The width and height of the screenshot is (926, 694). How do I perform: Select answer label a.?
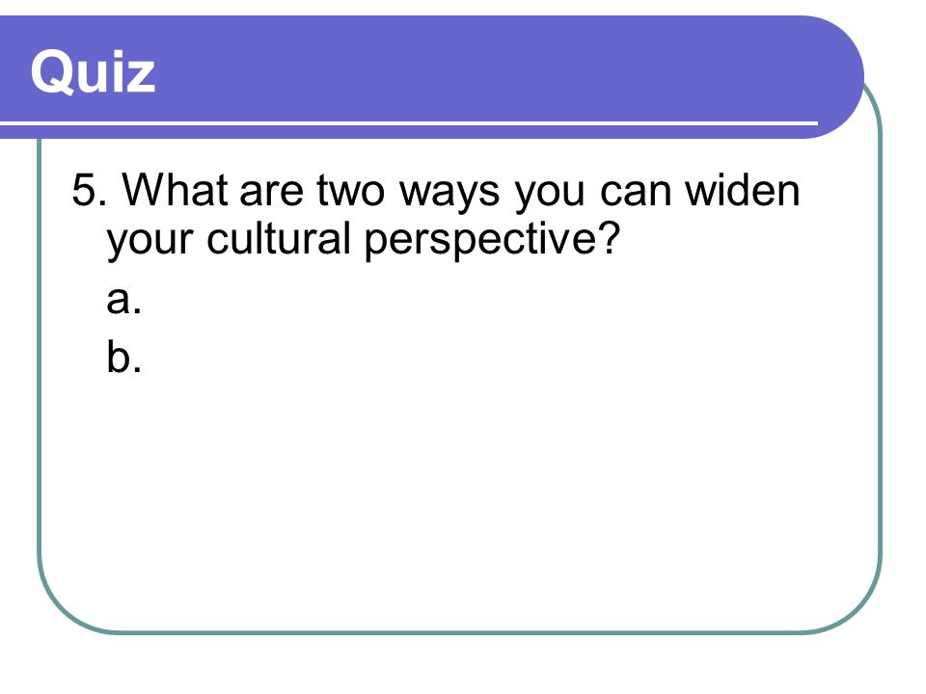[x=124, y=299]
